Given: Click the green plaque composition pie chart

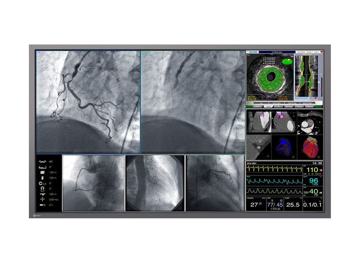Looking at the screenshot, I should [287, 61].
